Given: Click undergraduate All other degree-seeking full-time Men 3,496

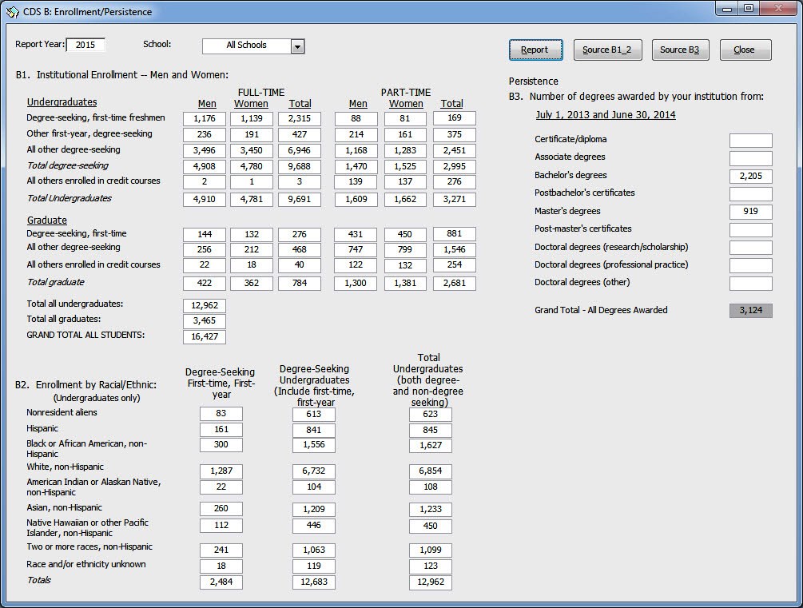Looking at the screenshot, I should tap(205, 150).
